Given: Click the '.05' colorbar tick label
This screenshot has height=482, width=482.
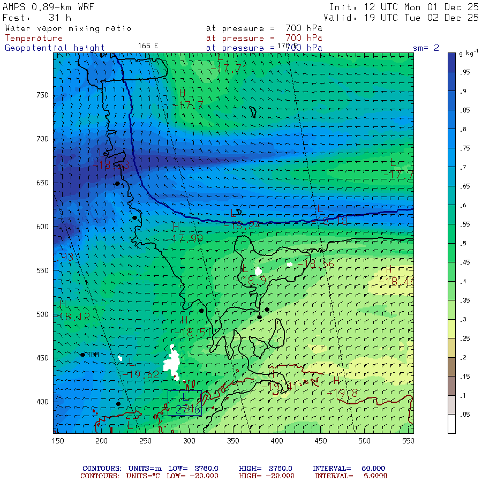Looking at the screenshot, I should tap(465, 415).
